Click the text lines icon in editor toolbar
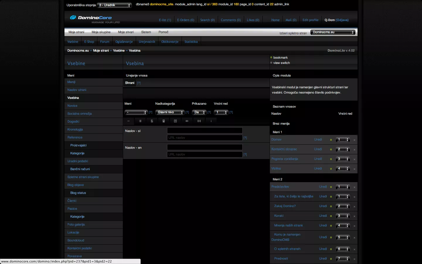The image size is (422, 264). (152, 121)
